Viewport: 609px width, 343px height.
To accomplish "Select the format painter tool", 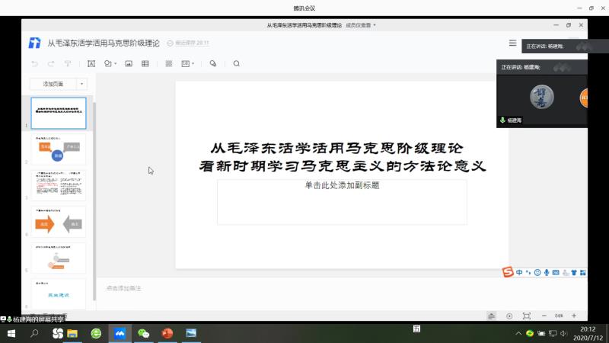I will click(68, 64).
